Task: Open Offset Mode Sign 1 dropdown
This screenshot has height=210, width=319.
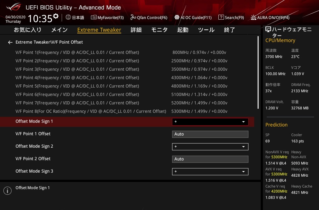Action: click(x=210, y=122)
